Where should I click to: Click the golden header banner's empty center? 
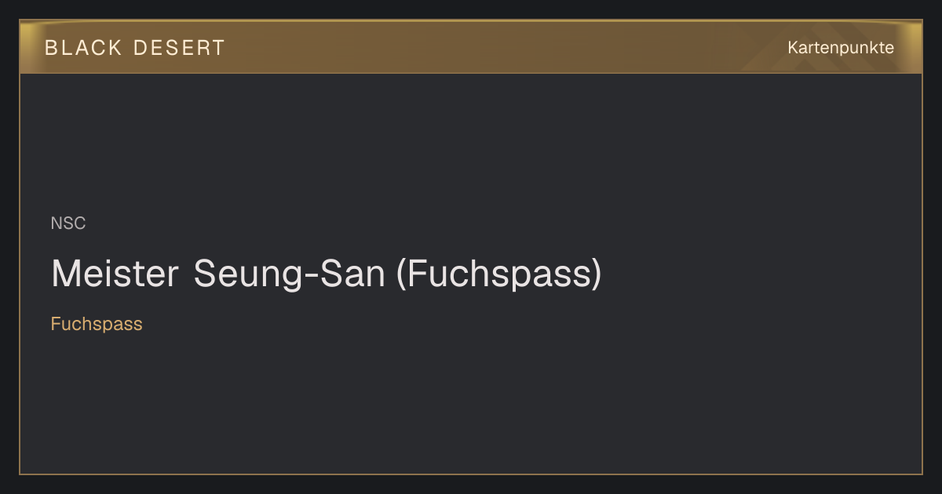[502, 47]
